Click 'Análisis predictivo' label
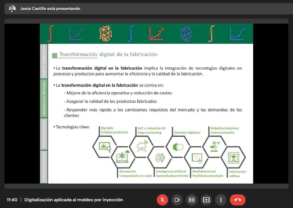293x208 pixels. (x=115, y=132)
